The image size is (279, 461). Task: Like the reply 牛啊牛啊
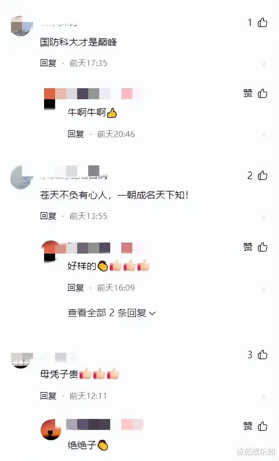tap(262, 93)
